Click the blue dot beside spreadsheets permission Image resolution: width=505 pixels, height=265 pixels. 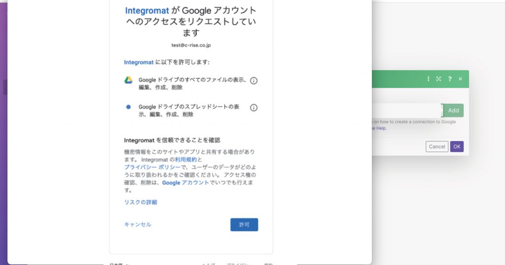[x=129, y=107]
